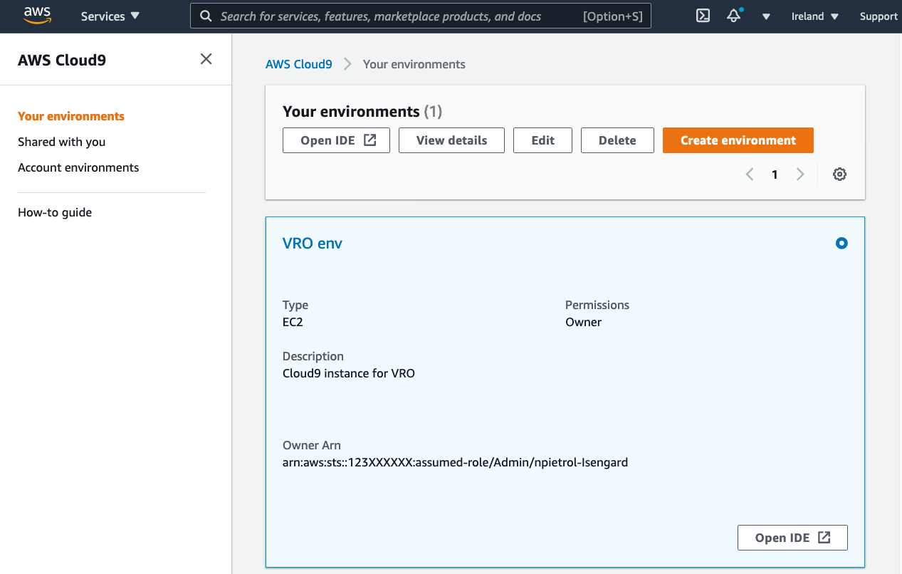Click Open IDE in the toolbar
The height and width of the screenshot is (574, 902).
coord(336,140)
